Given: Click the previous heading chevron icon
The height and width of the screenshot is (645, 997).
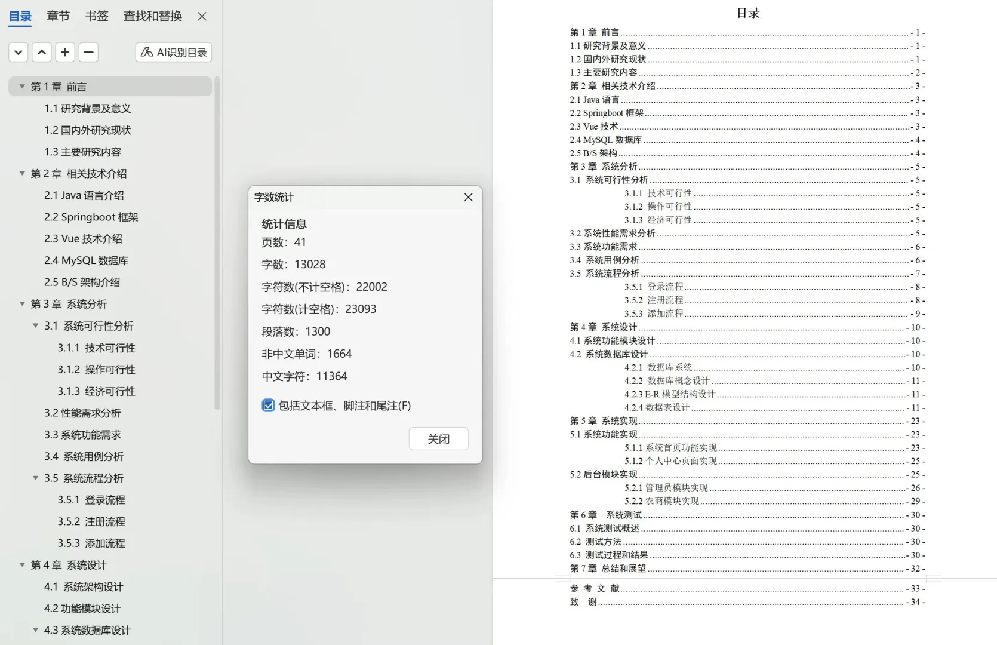Looking at the screenshot, I should point(41,52).
